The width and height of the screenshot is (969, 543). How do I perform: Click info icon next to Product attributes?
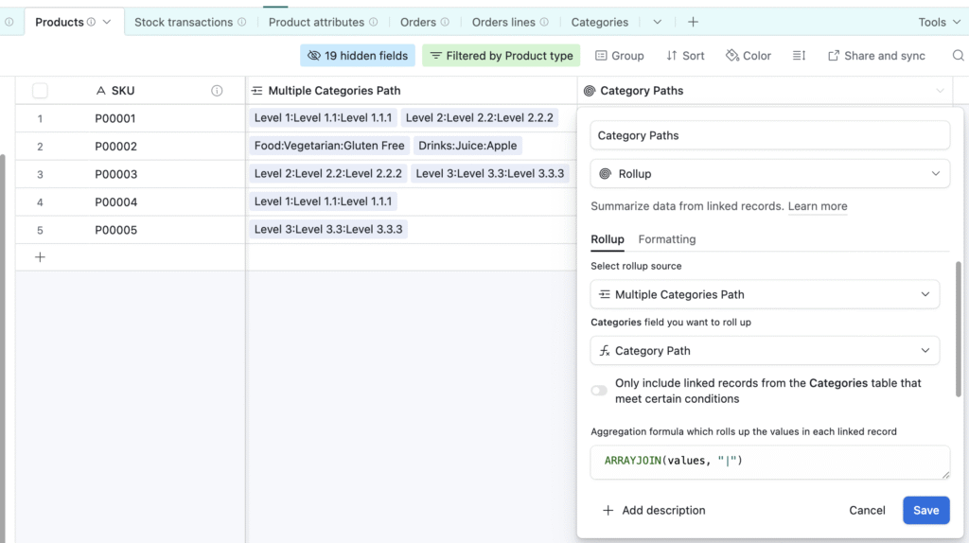(x=373, y=23)
